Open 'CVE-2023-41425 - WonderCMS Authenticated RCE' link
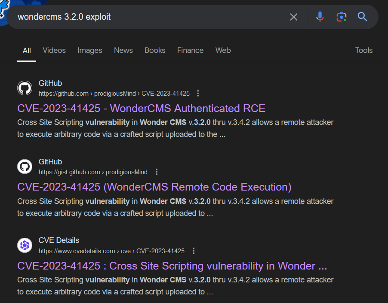 pyautogui.click(x=141, y=109)
